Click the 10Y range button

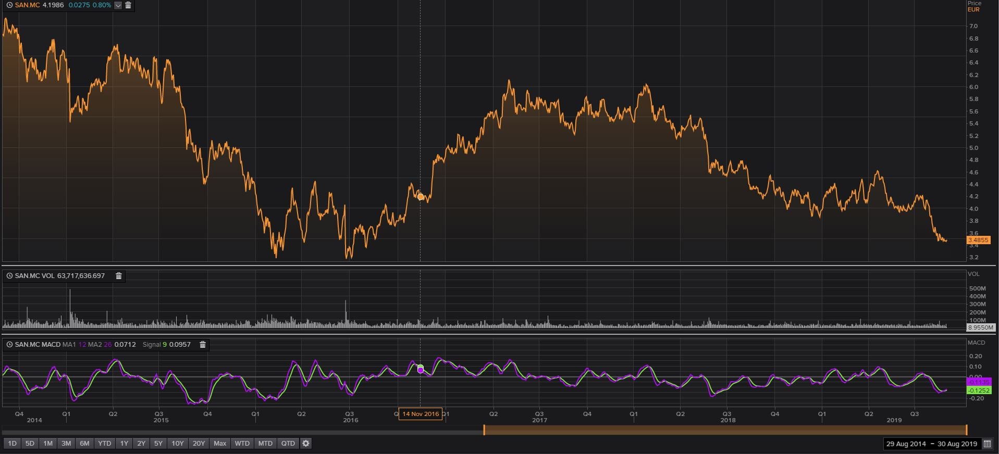[x=178, y=444]
